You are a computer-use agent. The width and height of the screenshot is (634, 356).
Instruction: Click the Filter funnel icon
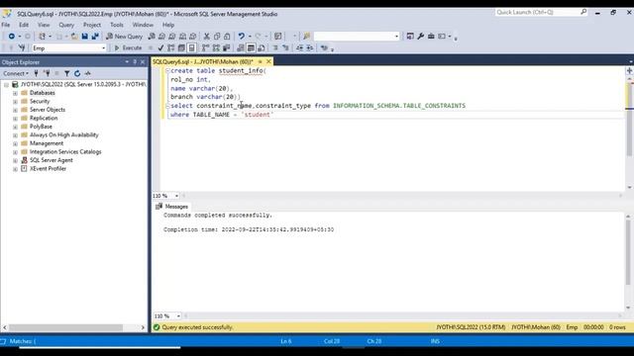[67, 73]
